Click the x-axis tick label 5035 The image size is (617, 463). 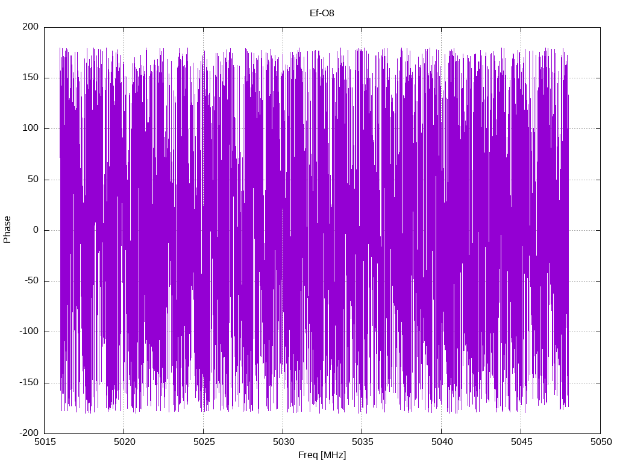[362, 442]
